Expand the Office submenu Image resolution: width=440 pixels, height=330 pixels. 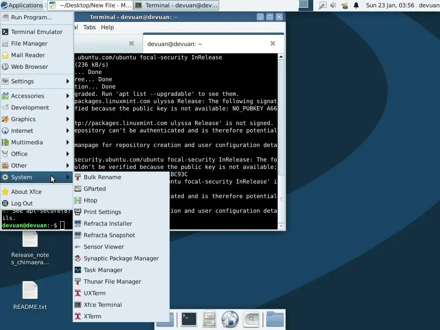click(37, 154)
